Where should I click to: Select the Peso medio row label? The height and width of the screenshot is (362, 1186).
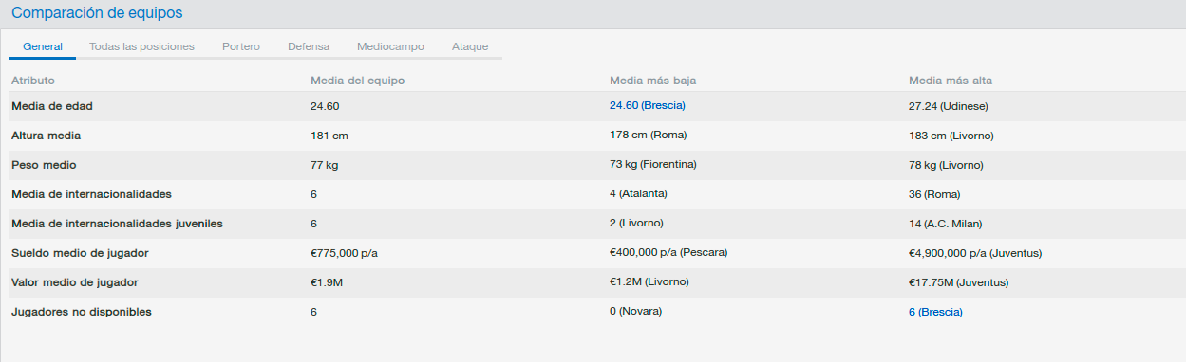pyautogui.click(x=44, y=165)
